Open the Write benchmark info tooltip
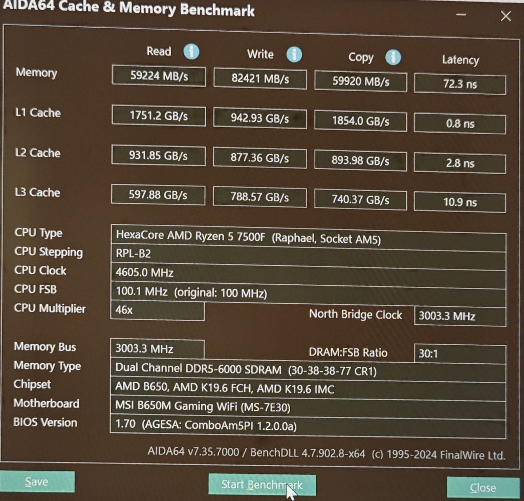This screenshot has width=524, height=501. tap(295, 55)
